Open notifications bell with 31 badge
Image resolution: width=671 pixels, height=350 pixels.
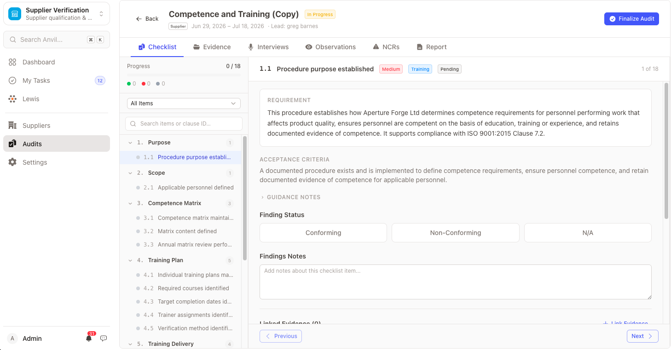click(89, 338)
